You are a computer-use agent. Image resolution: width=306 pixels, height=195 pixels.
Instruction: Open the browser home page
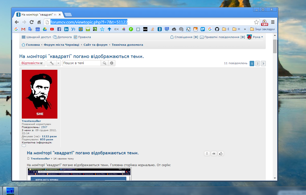click(39, 22)
